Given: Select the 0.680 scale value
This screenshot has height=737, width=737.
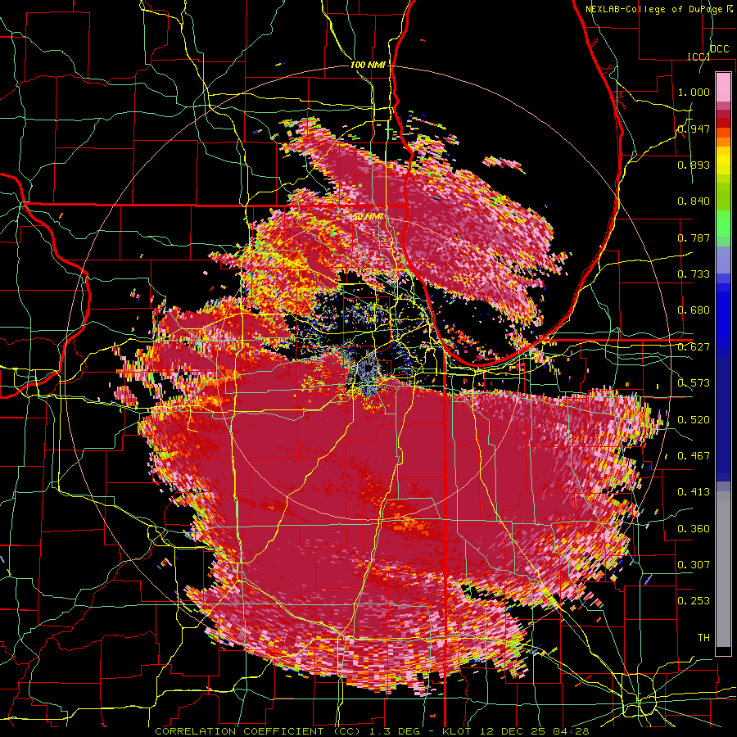Looking at the screenshot, I should [x=694, y=310].
